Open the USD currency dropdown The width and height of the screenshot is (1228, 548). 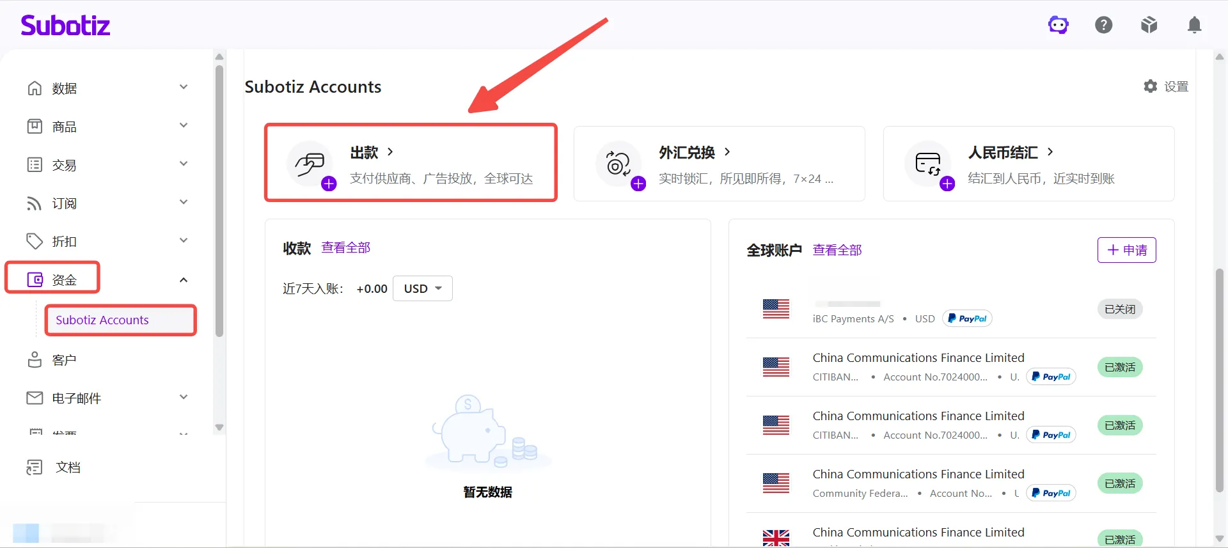(x=423, y=288)
